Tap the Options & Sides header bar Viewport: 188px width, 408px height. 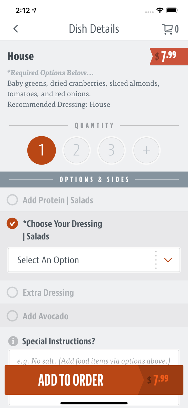pyautogui.click(x=94, y=180)
